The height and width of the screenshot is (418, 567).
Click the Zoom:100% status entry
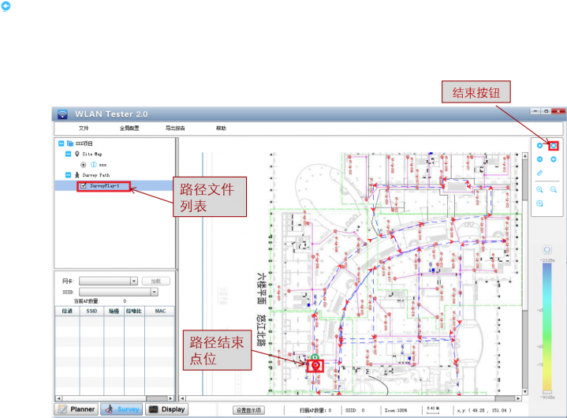(x=396, y=410)
